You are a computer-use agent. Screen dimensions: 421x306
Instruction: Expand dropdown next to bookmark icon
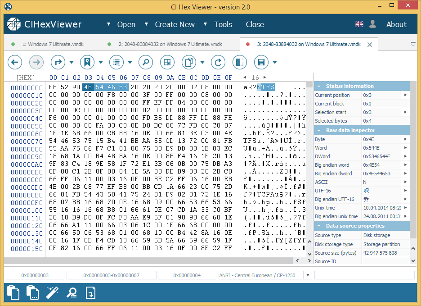101,63
